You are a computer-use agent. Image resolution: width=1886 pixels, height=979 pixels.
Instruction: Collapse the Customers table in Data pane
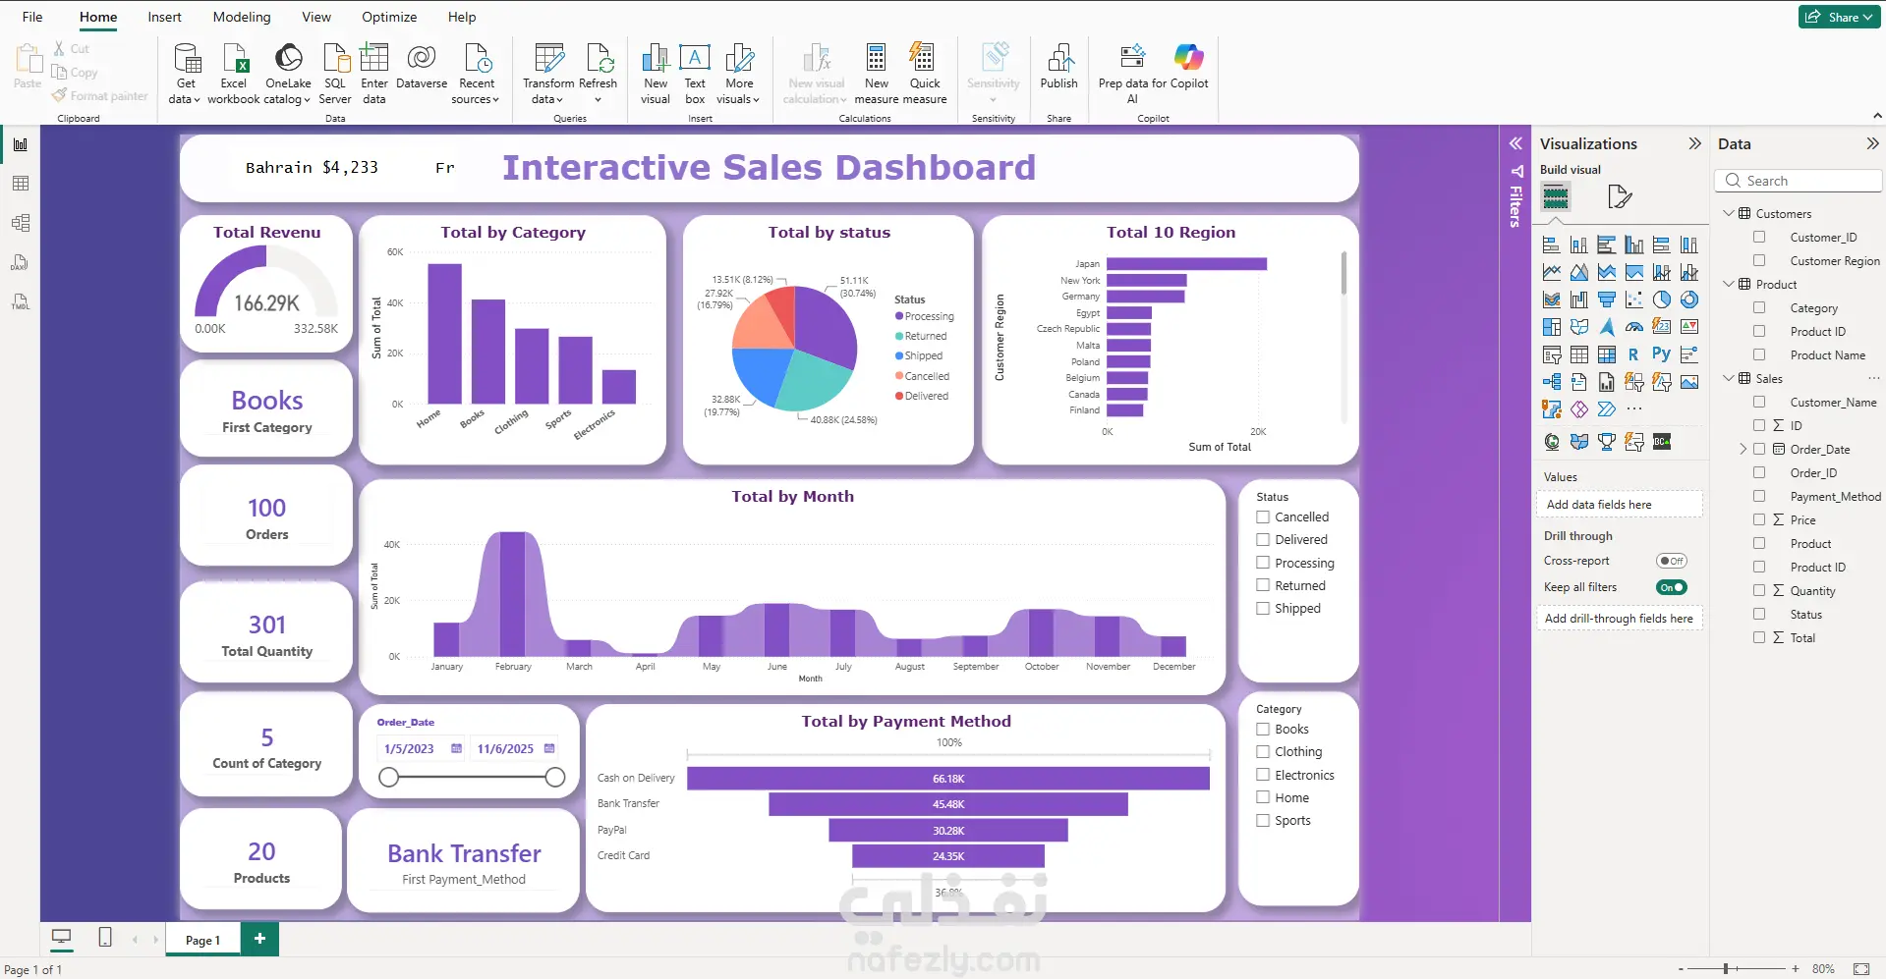1729,213
